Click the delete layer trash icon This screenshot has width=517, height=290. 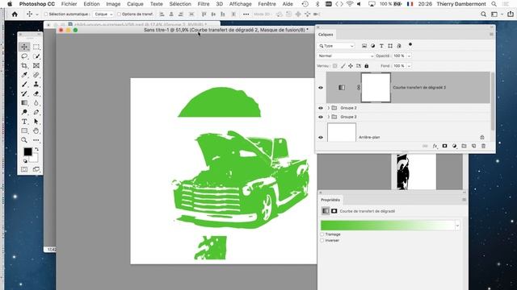click(483, 146)
